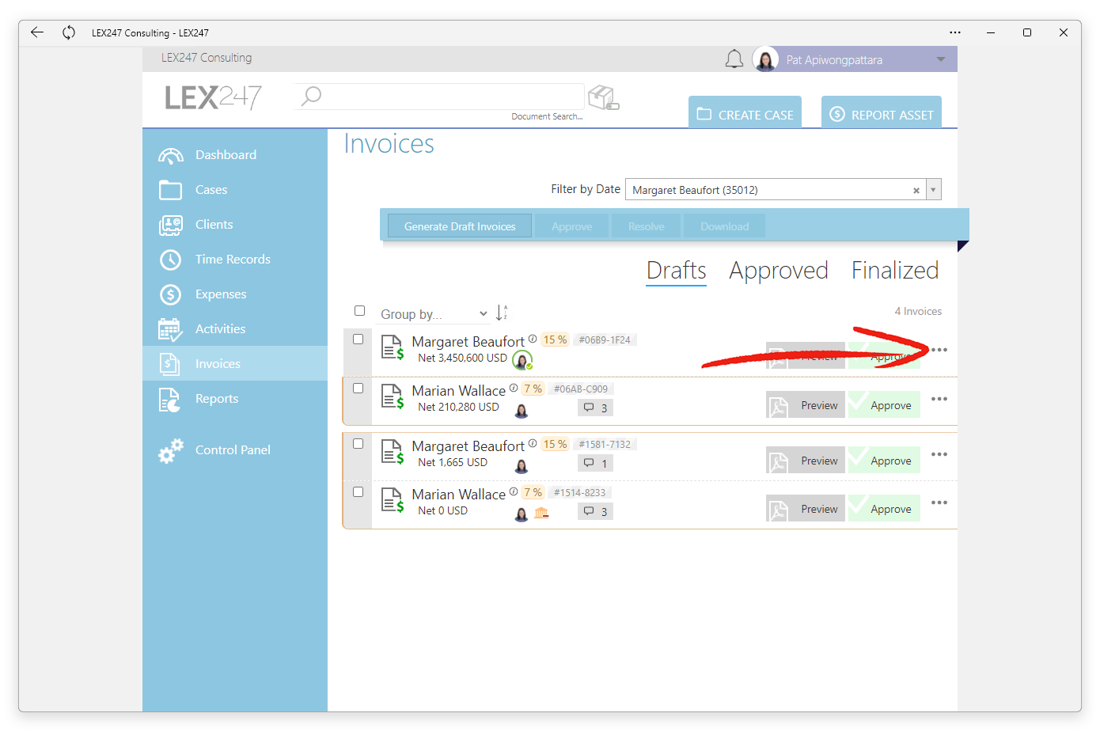Open more options for invoice #06B9-1F24
Screen dimensions: 1100x732
(x=939, y=350)
